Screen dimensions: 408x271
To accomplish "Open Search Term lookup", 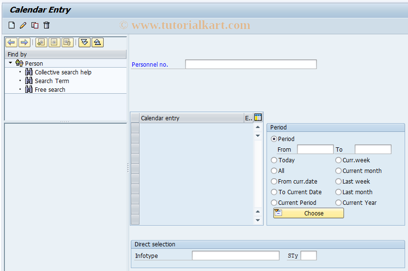I will pos(52,81).
